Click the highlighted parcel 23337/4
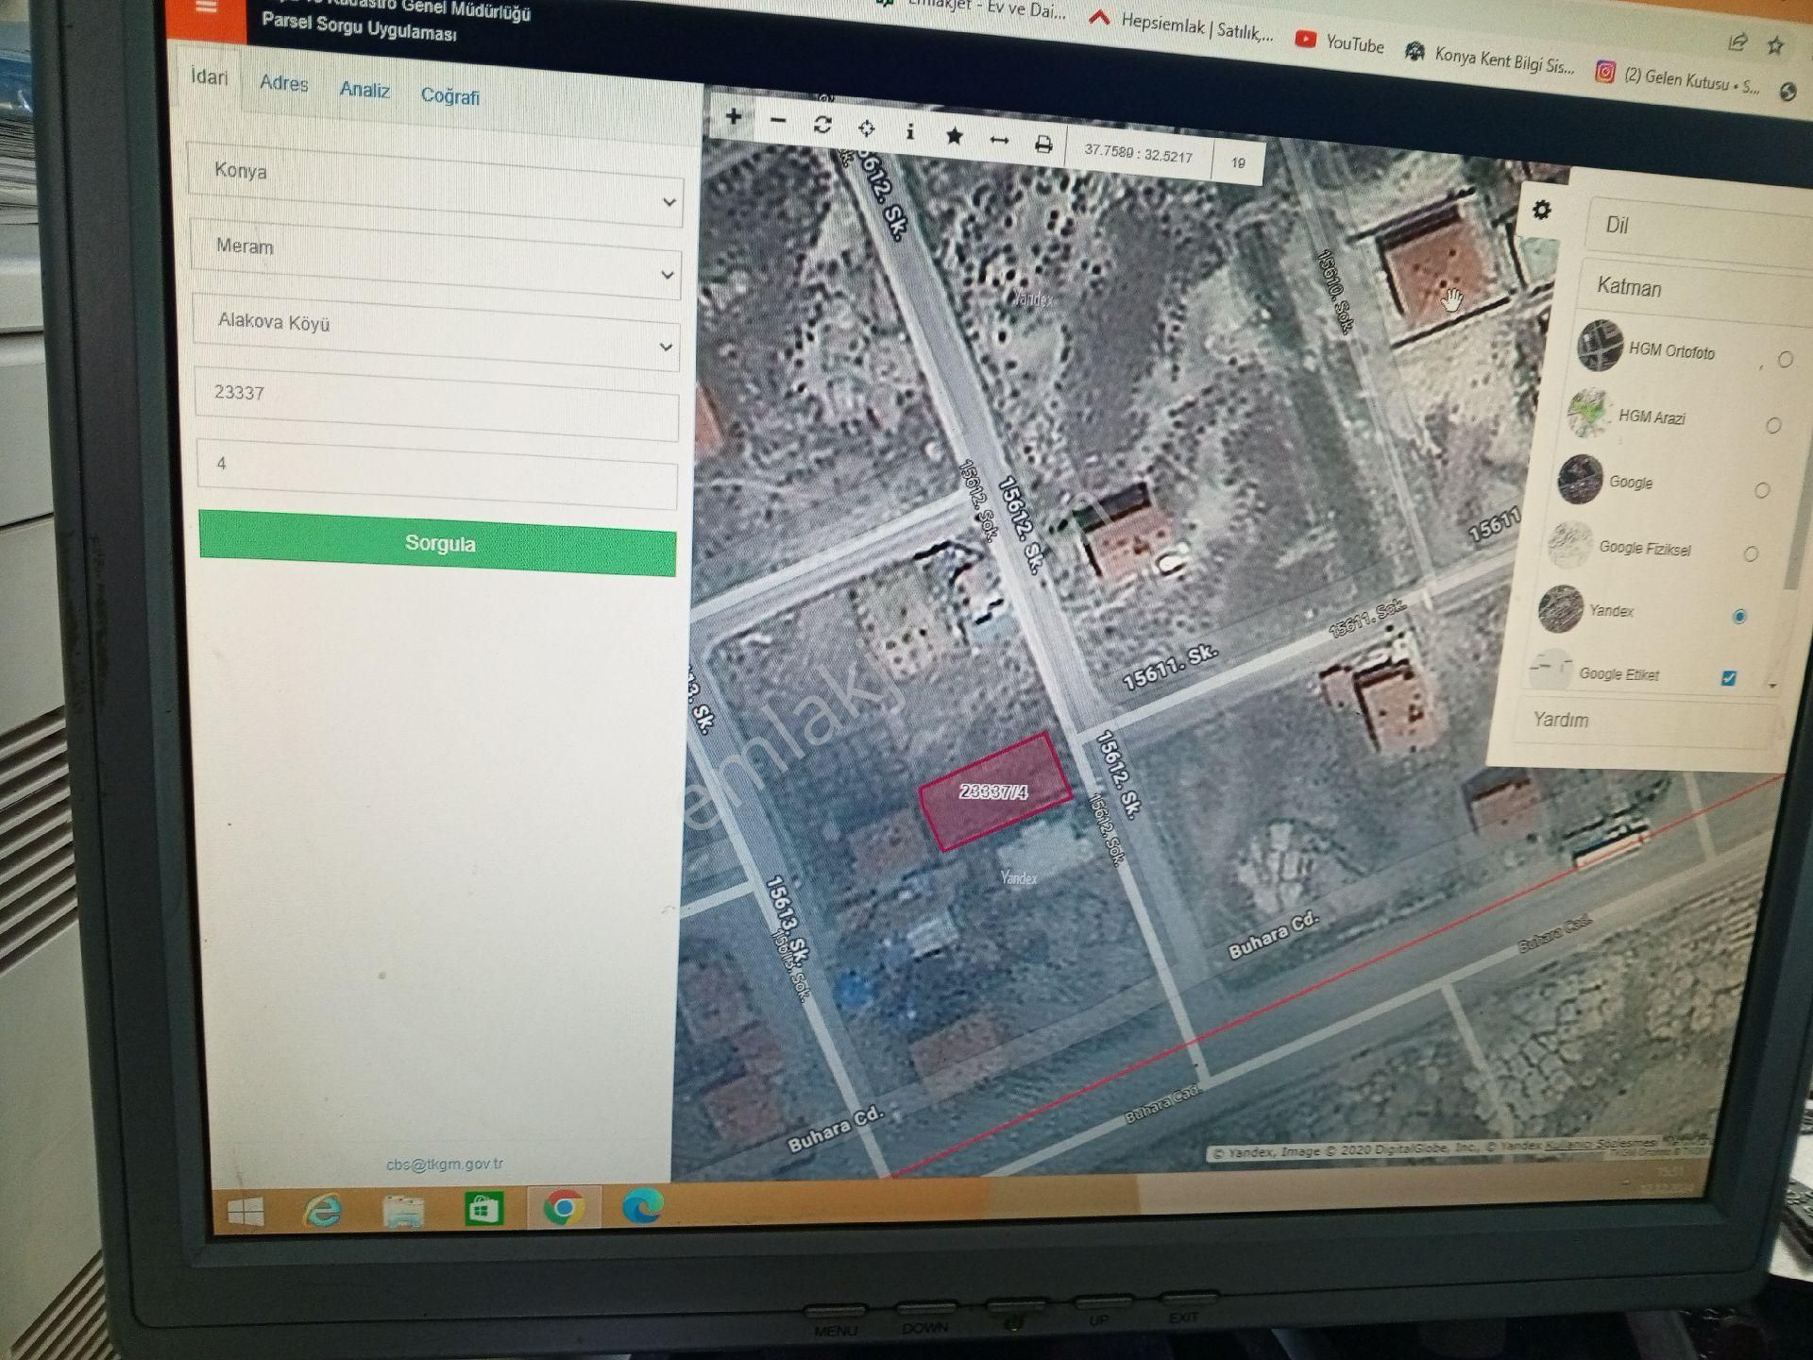1813x1360 pixels. (x=995, y=791)
